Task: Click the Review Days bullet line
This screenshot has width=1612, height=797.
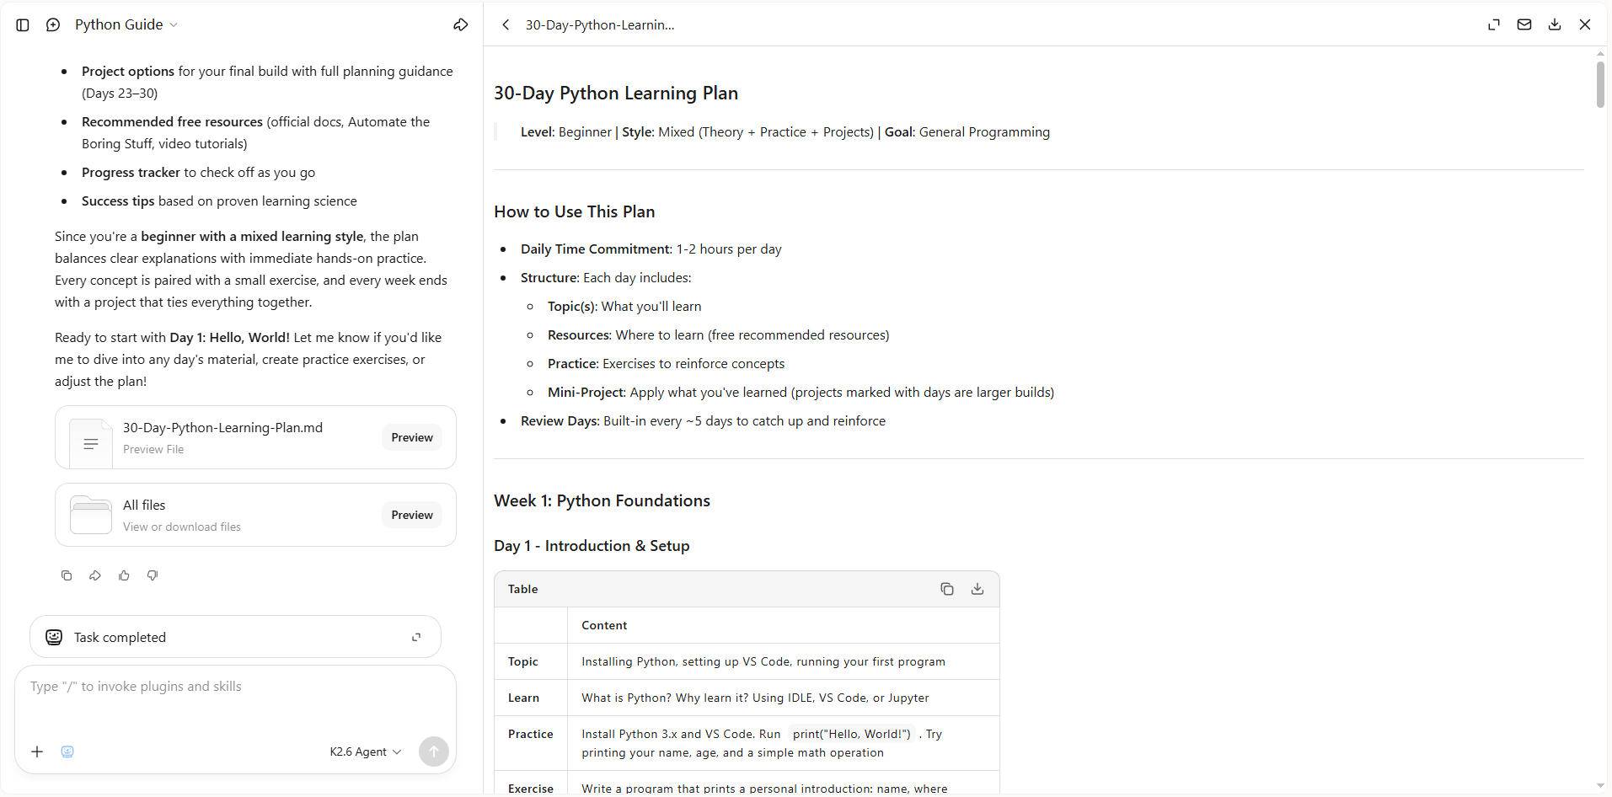Action: (x=703, y=421)
